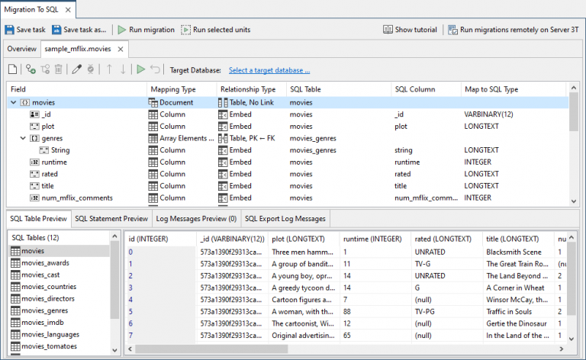Image resolution: width=586 pixels, height=360 pixels.
Task: Collapse the movies root node
Action: [14, 102]
